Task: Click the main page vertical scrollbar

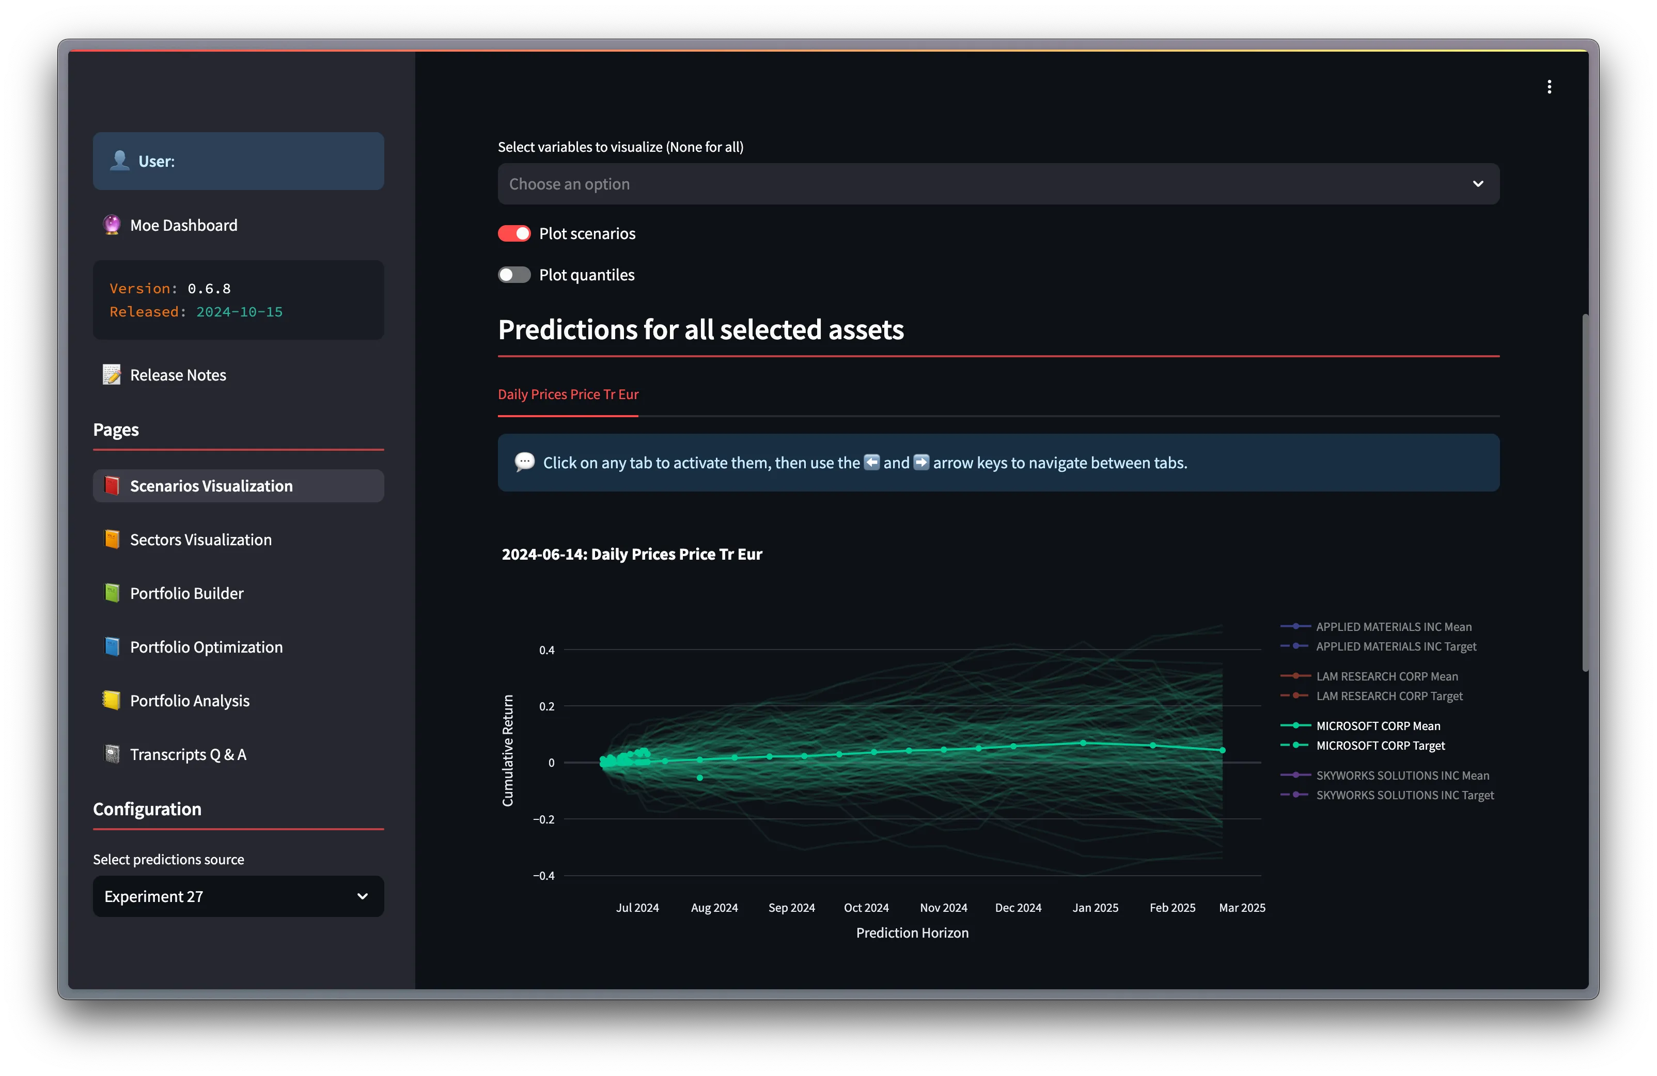Action: click(x=1585, y=493)
